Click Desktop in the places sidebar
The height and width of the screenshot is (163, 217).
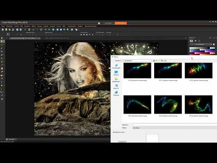116,73
